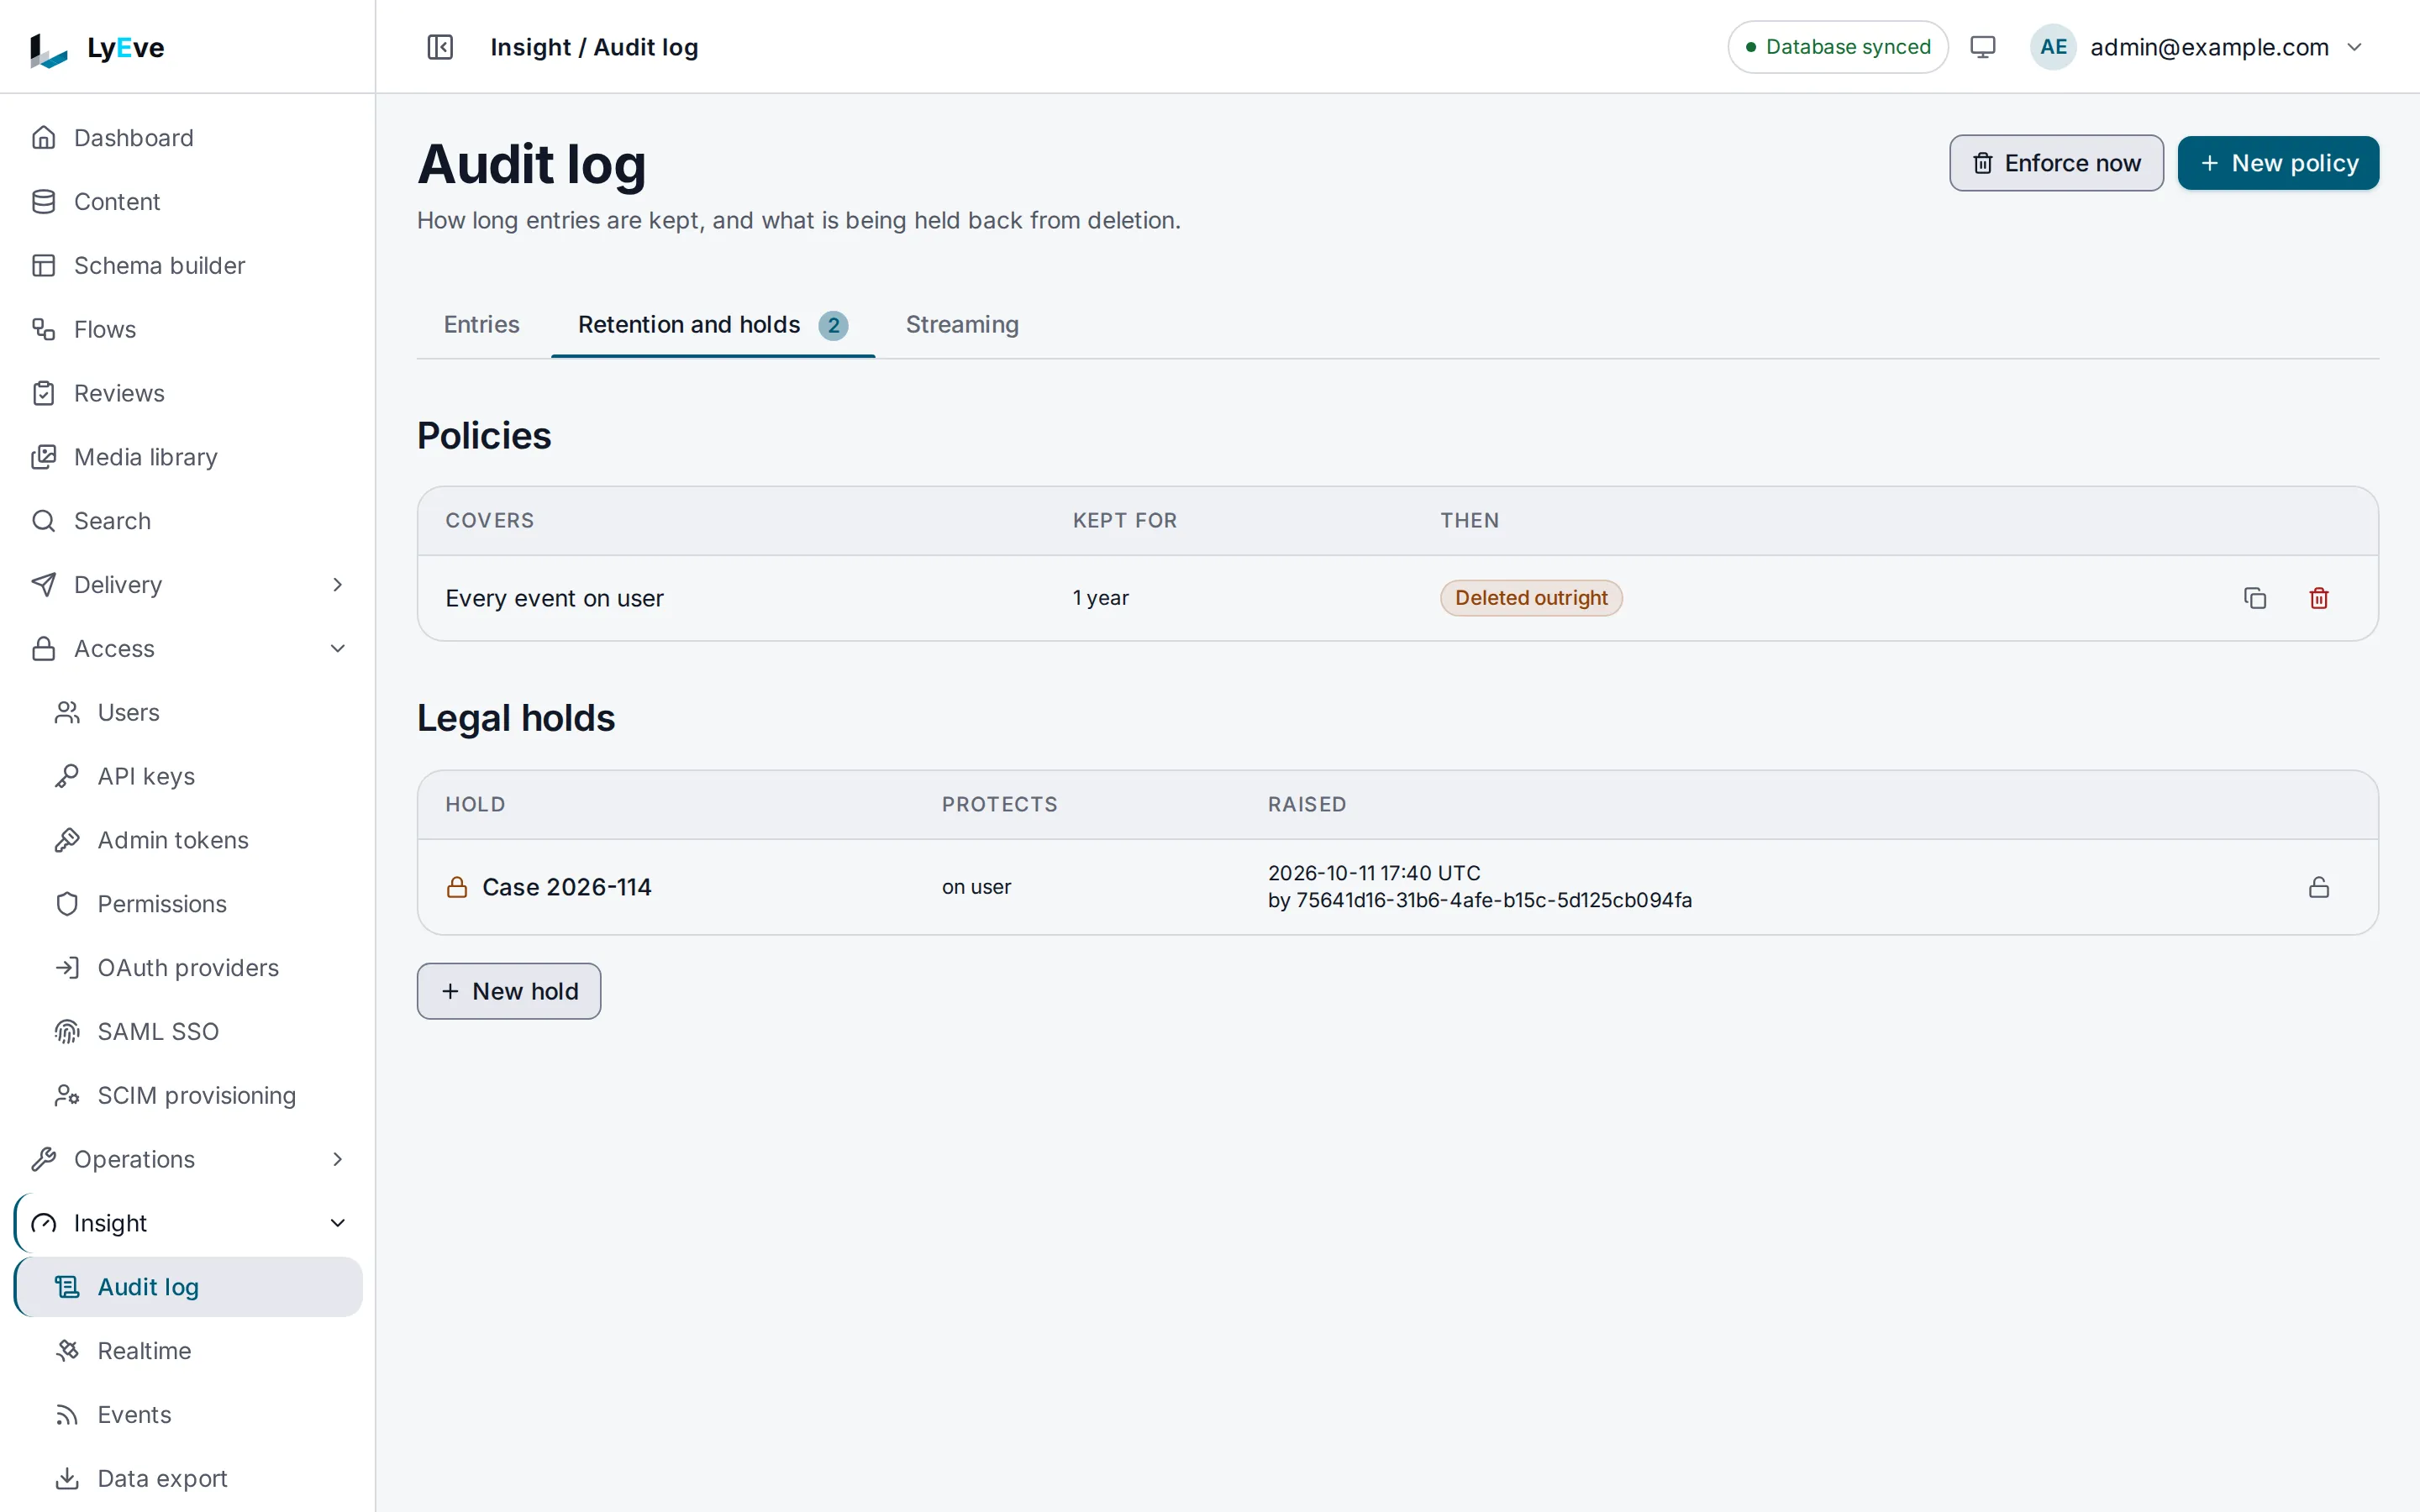Open API keys under Access
This screenshot has width=2420, height=1512.
pyautogui.click(x=188, y=776)
